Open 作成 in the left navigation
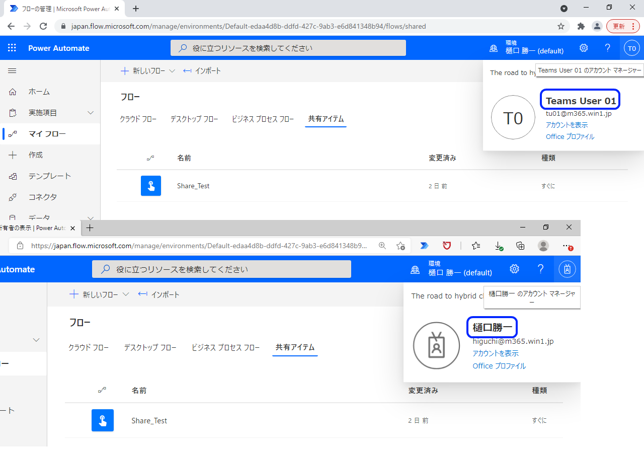The height and width of the screenshot is (450, 644). pos(50,155)
